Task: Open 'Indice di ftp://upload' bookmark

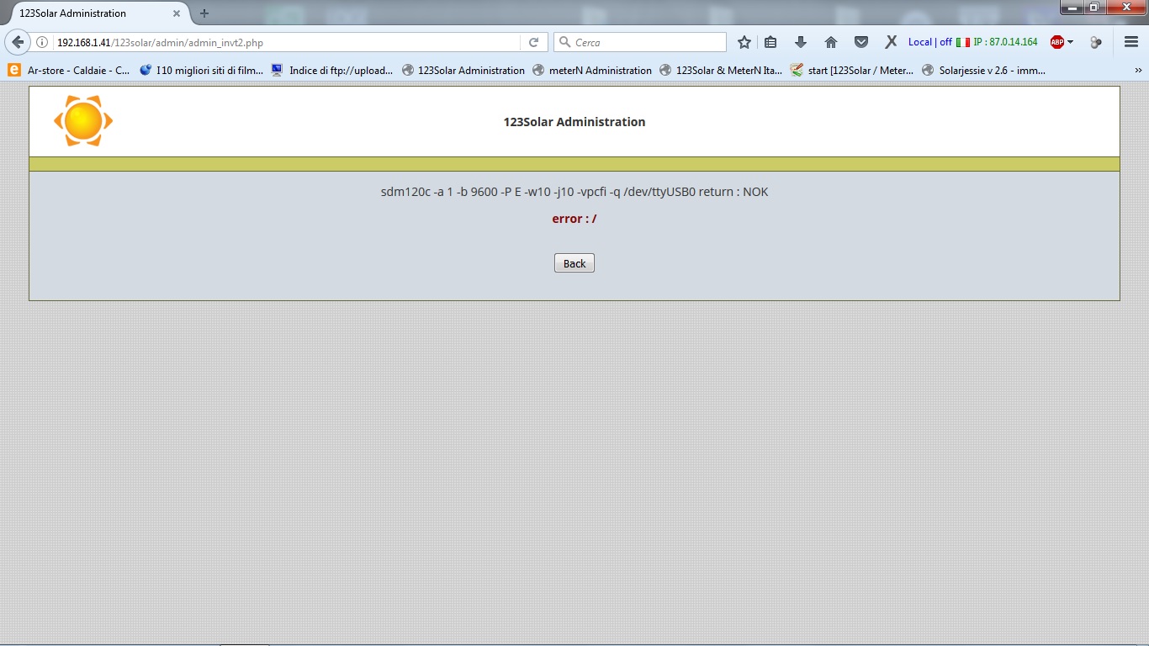Action: [x=332, y=71]
